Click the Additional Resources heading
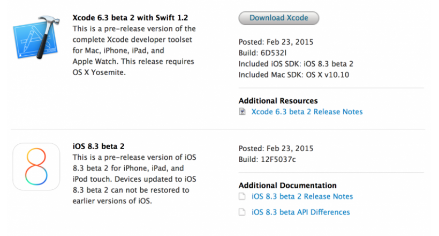Viewport: 439px width, 236px height. (278, 101)
